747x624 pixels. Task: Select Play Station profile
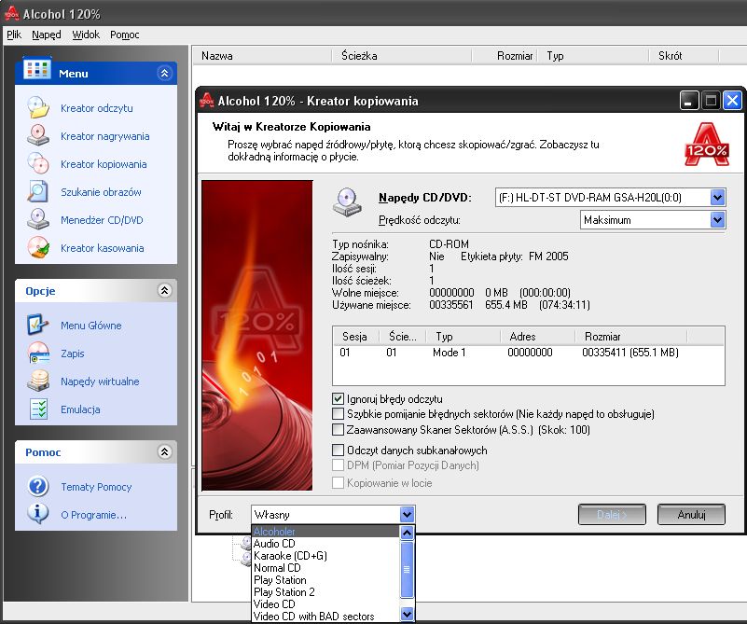point(325,580)
